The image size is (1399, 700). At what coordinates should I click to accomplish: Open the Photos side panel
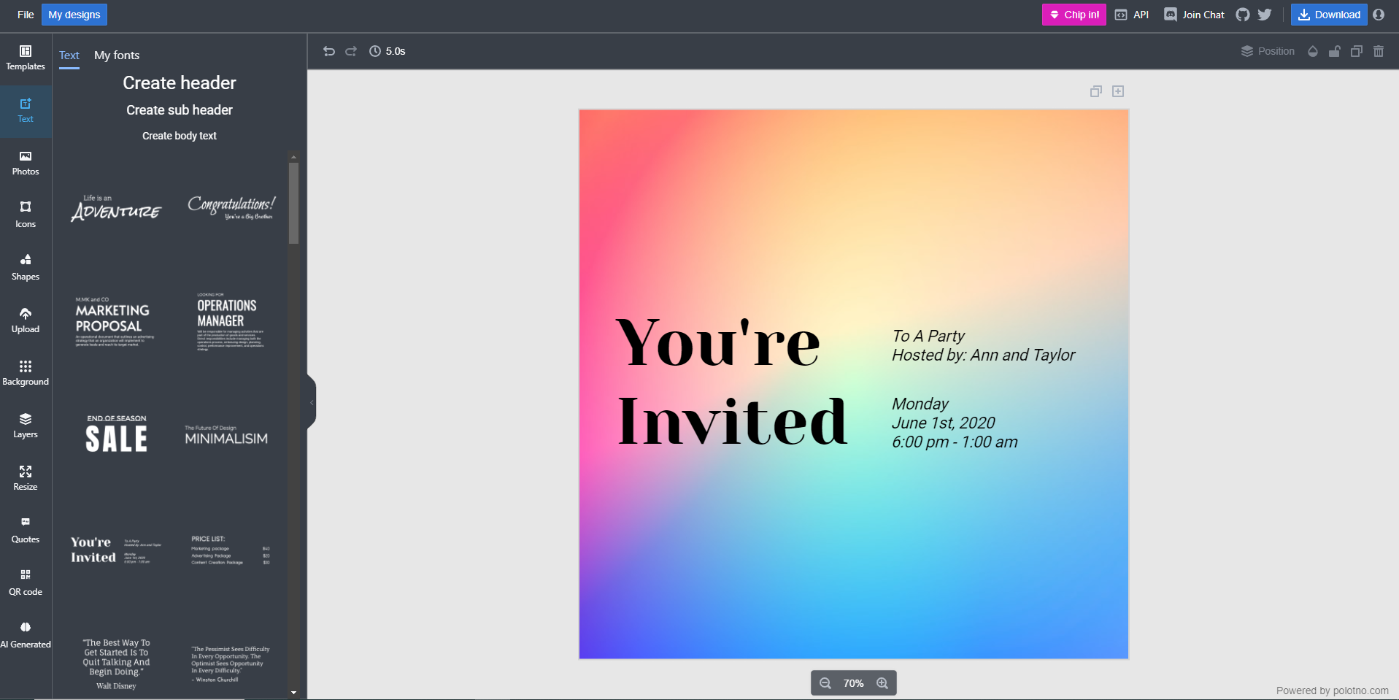click(26, 163)
